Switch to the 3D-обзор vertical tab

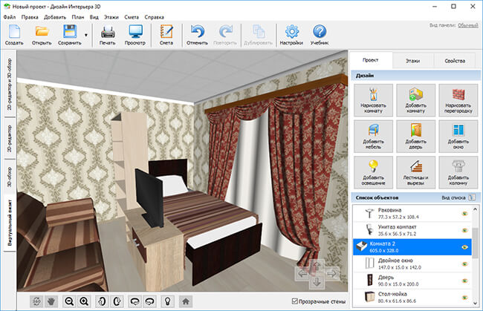10,177
